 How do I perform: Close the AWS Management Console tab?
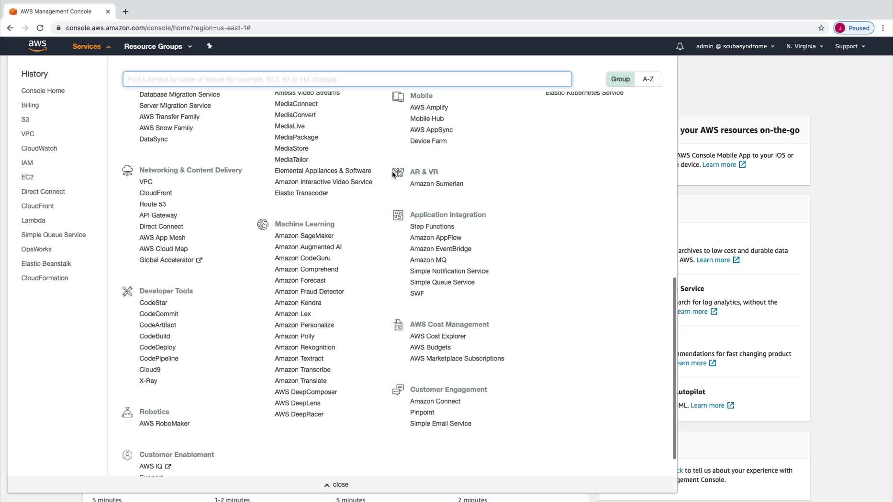[x=108, y=11]
